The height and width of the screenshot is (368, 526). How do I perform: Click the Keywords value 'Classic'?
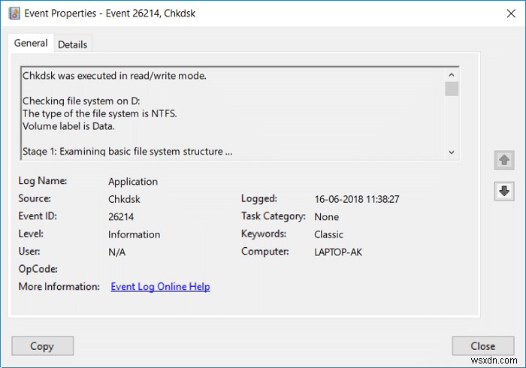coord(329,234)
